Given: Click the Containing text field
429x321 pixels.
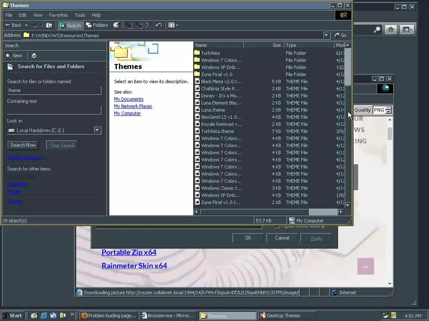Looking at the screenshot, I should click(54, 110).
